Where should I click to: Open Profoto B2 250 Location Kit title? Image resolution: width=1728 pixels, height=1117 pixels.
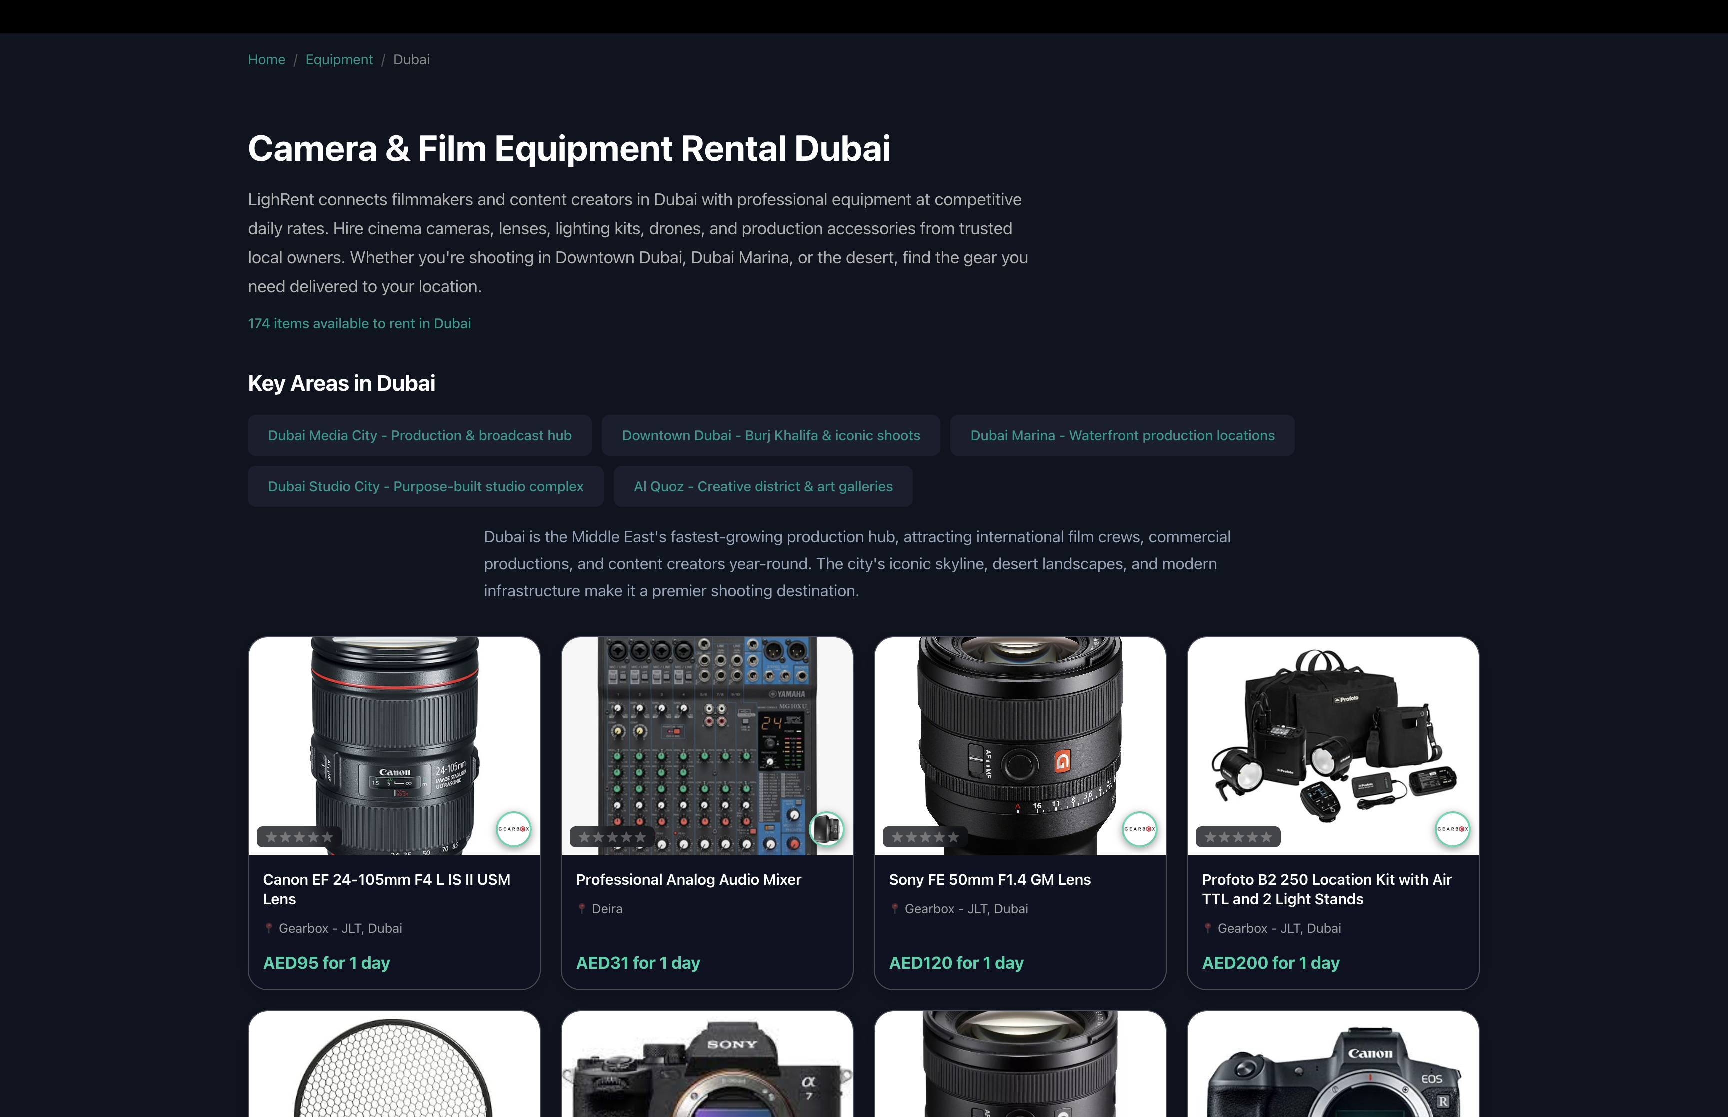[x=1327, y=889]
